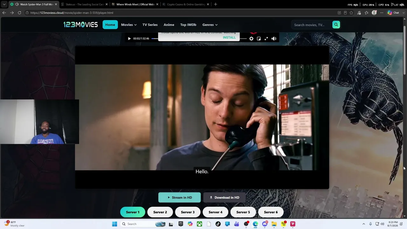Open the TV Series menu item
The width and height of the screenshot is (407, 229).
(150, 25)
